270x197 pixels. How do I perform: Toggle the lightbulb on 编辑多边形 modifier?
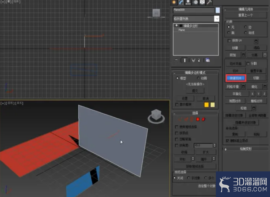click(177, 26)
